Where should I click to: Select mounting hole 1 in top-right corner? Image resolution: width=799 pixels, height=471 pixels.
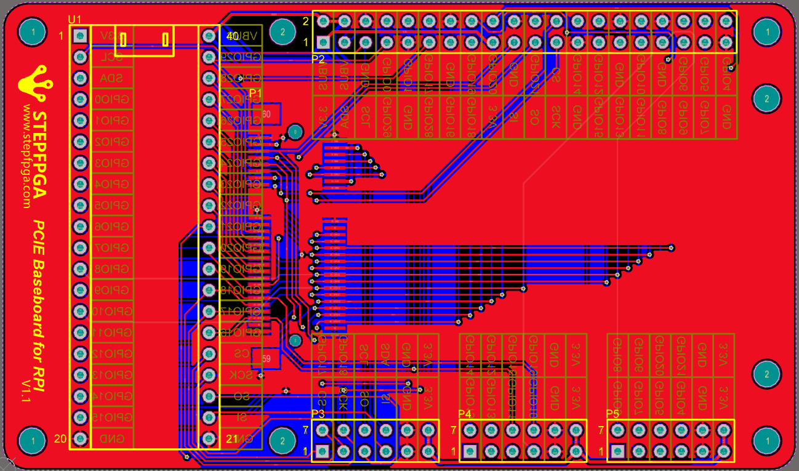(x=767, y=31)
